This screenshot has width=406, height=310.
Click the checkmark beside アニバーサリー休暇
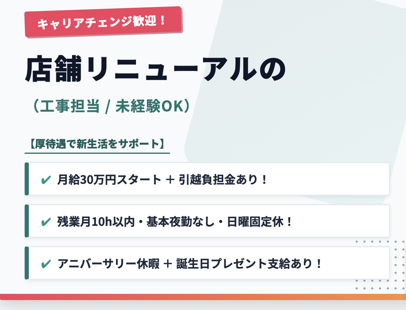(x=46, y=264)
